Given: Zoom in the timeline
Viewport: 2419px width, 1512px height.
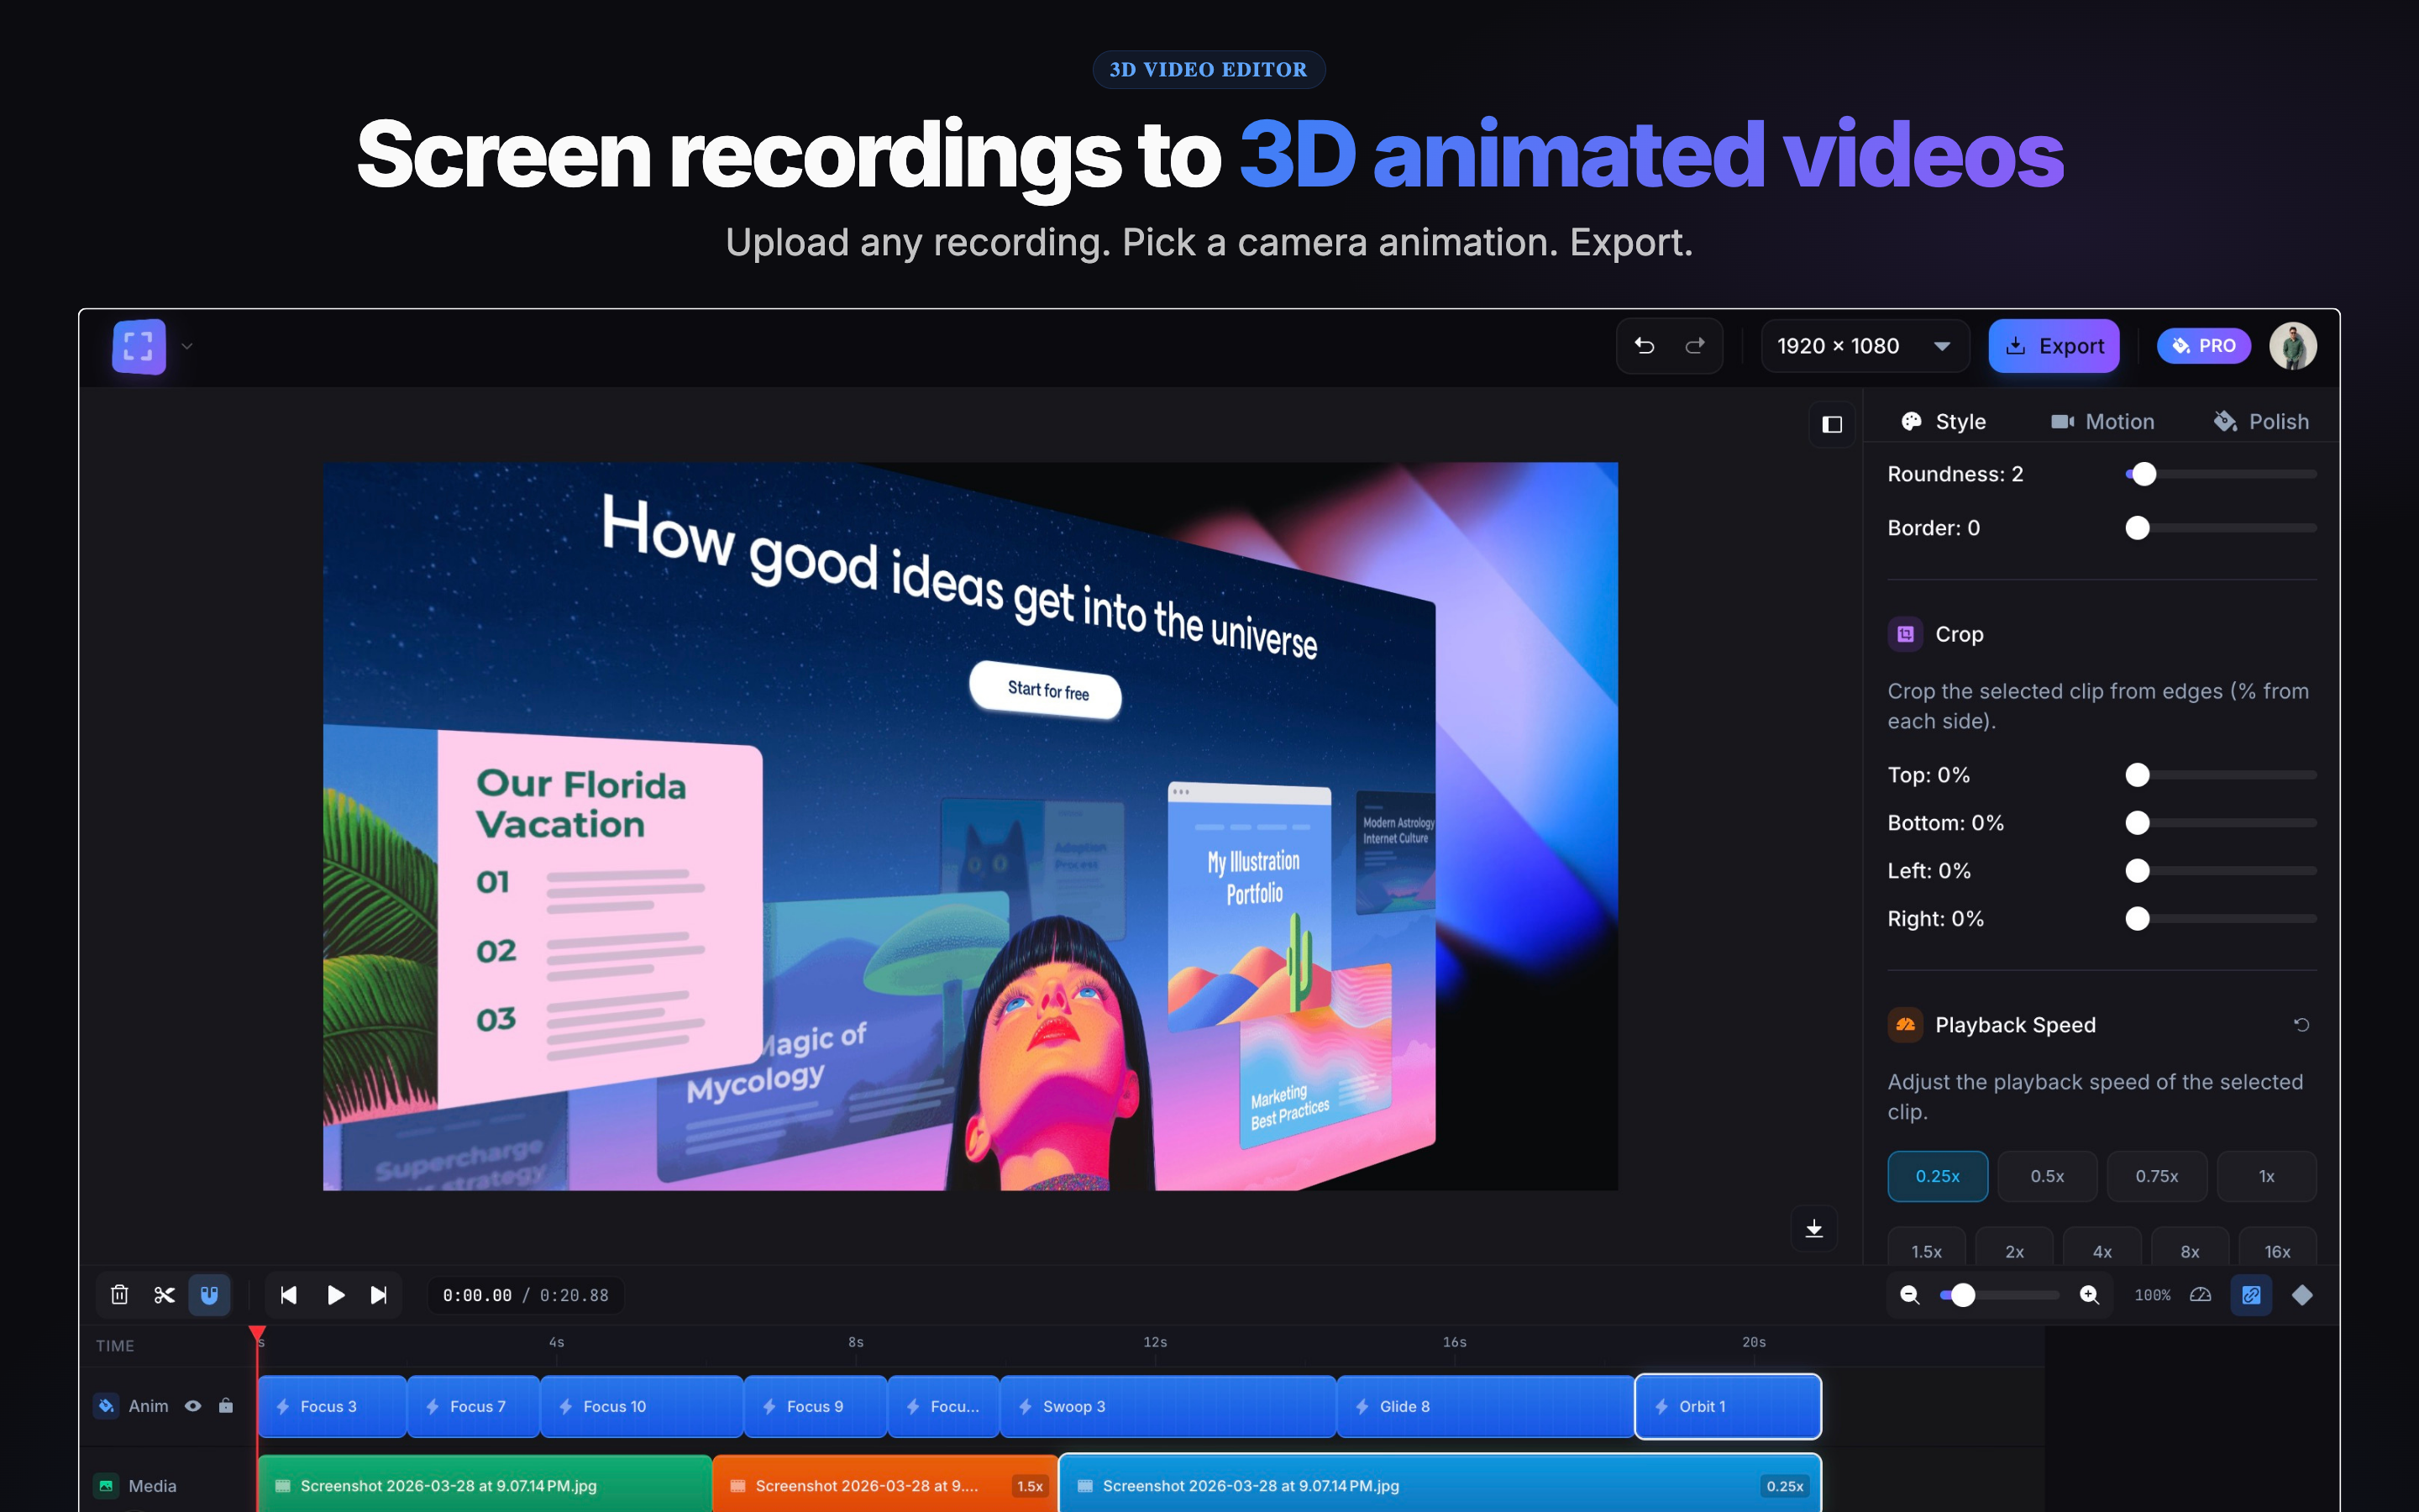Looking at the screenshot, I should pyautogui.click(x=2089, y=1295).
